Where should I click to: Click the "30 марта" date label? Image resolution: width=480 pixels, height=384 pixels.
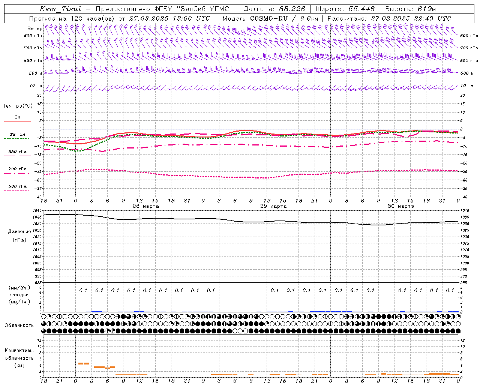pos(401,206)
